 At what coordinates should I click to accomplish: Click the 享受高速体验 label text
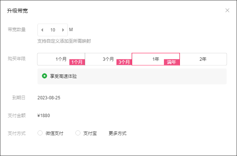coord(63,76)
